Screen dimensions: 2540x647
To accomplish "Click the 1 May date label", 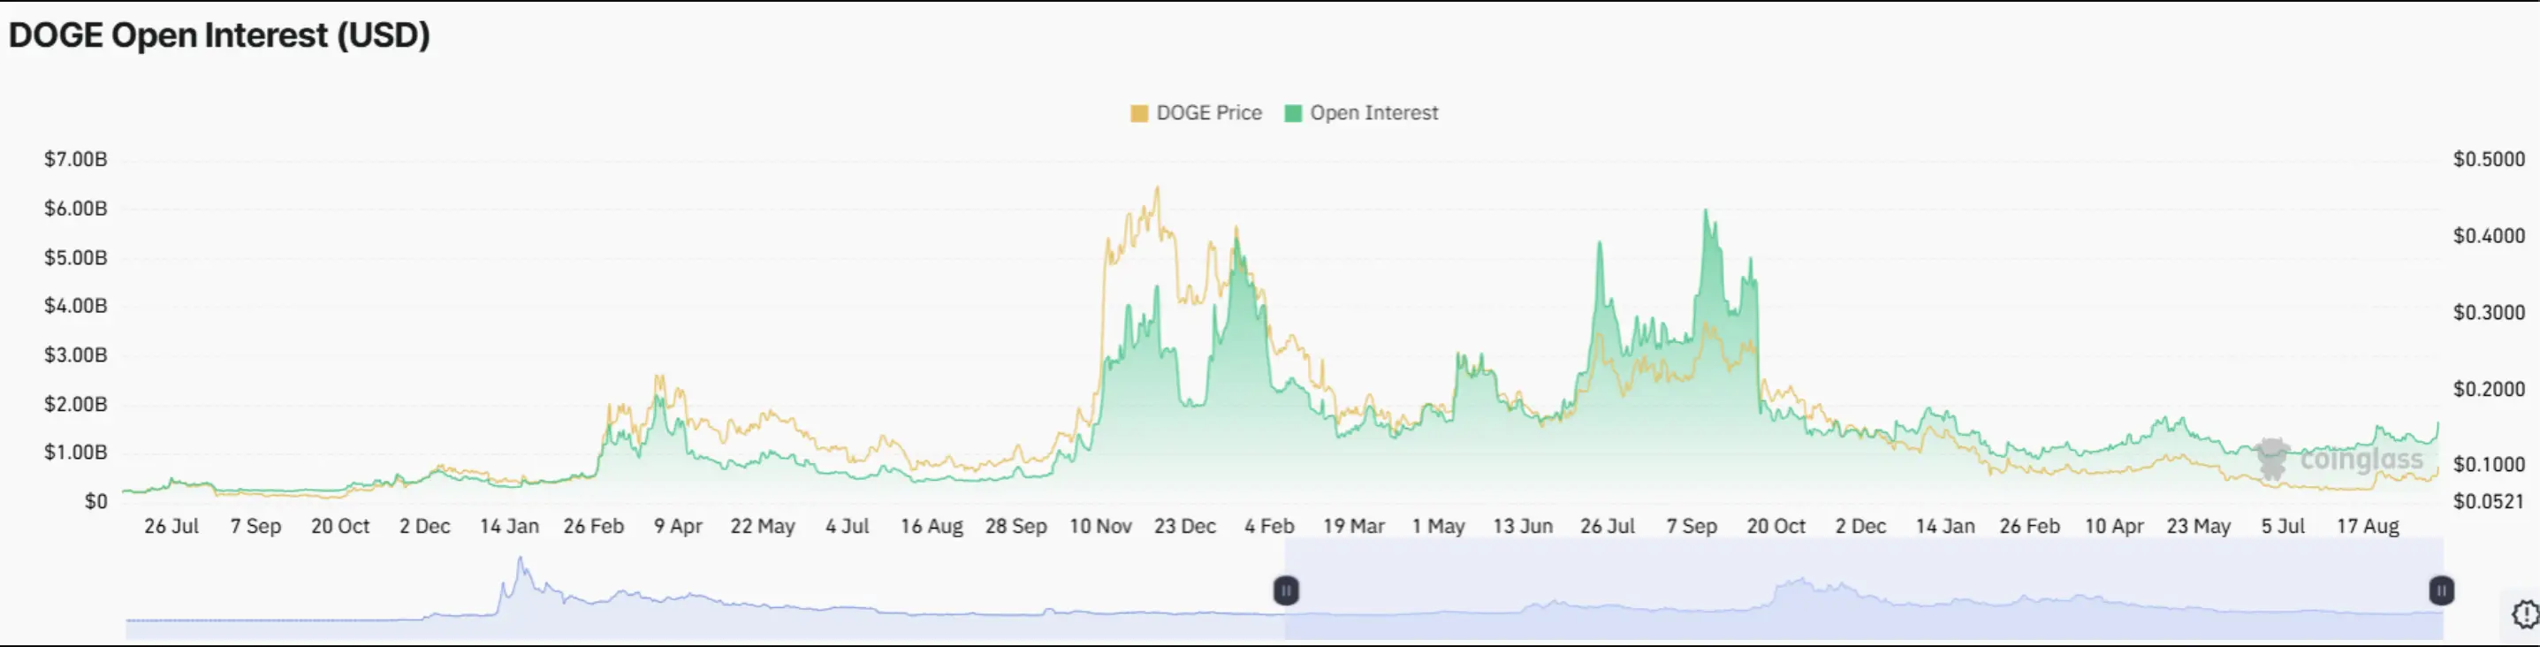I will [1439, 526].
